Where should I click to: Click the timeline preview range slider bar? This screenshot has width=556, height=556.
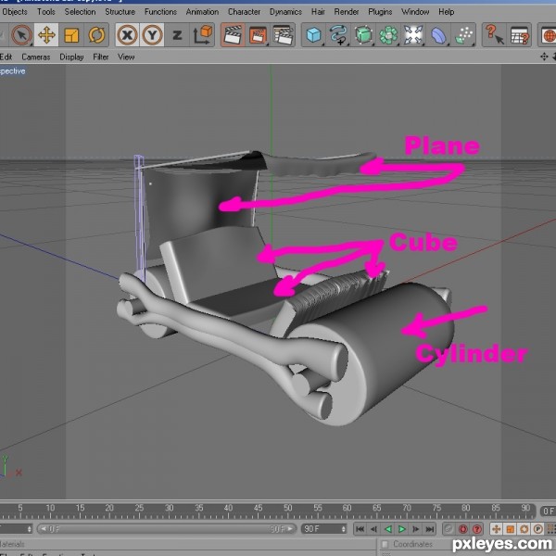(167, 529)
